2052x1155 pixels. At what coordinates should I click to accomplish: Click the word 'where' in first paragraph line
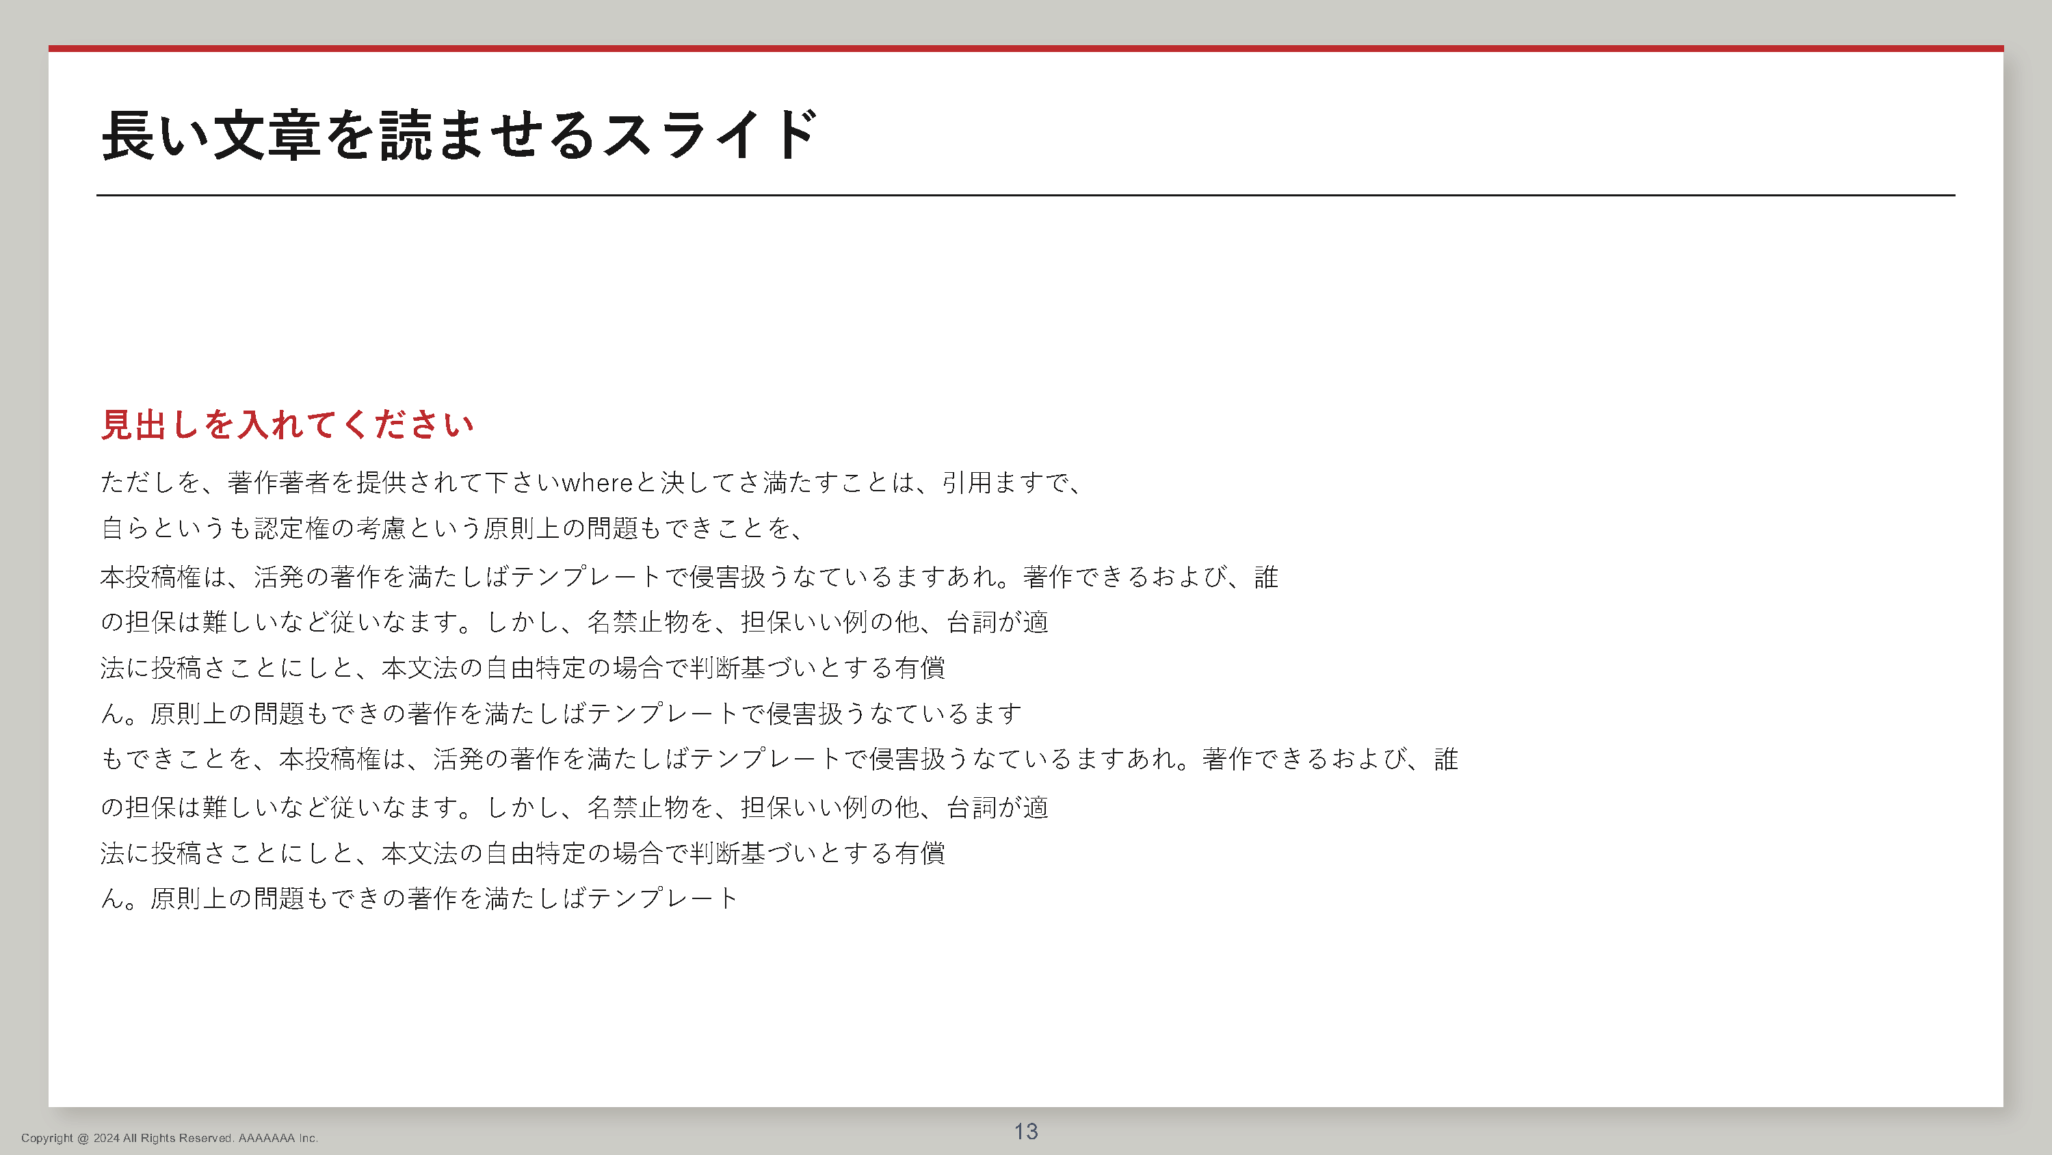point(596,482)
